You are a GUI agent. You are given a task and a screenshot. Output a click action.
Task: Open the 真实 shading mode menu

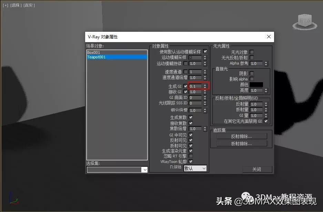tap(29, 6)
